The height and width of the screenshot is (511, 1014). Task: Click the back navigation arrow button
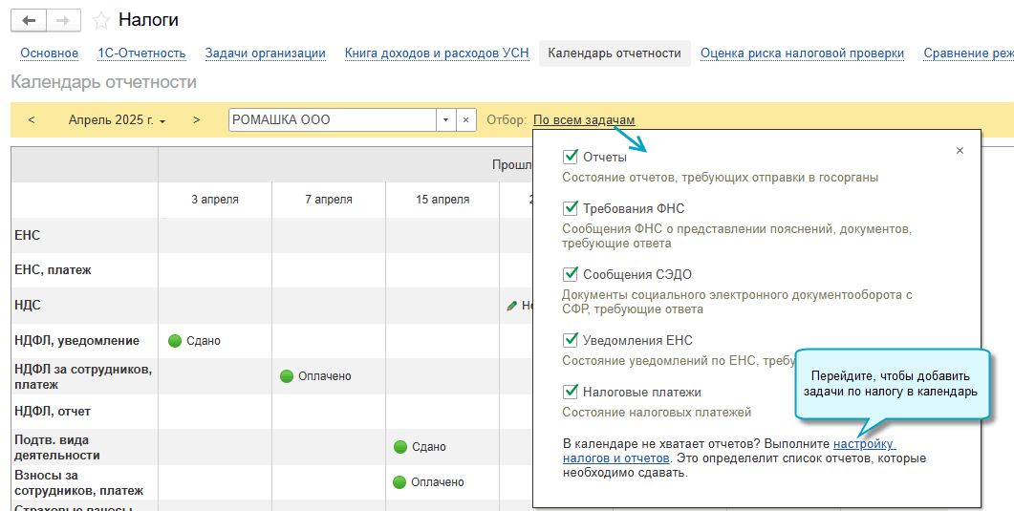point(29,20)
